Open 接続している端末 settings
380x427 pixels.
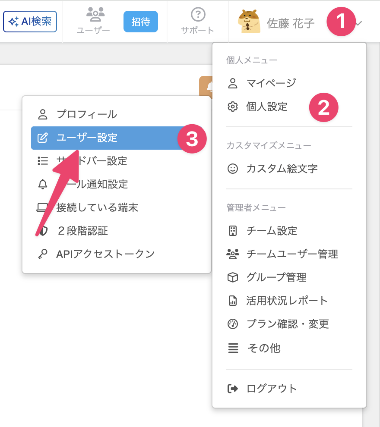click(x=117, y=208)
